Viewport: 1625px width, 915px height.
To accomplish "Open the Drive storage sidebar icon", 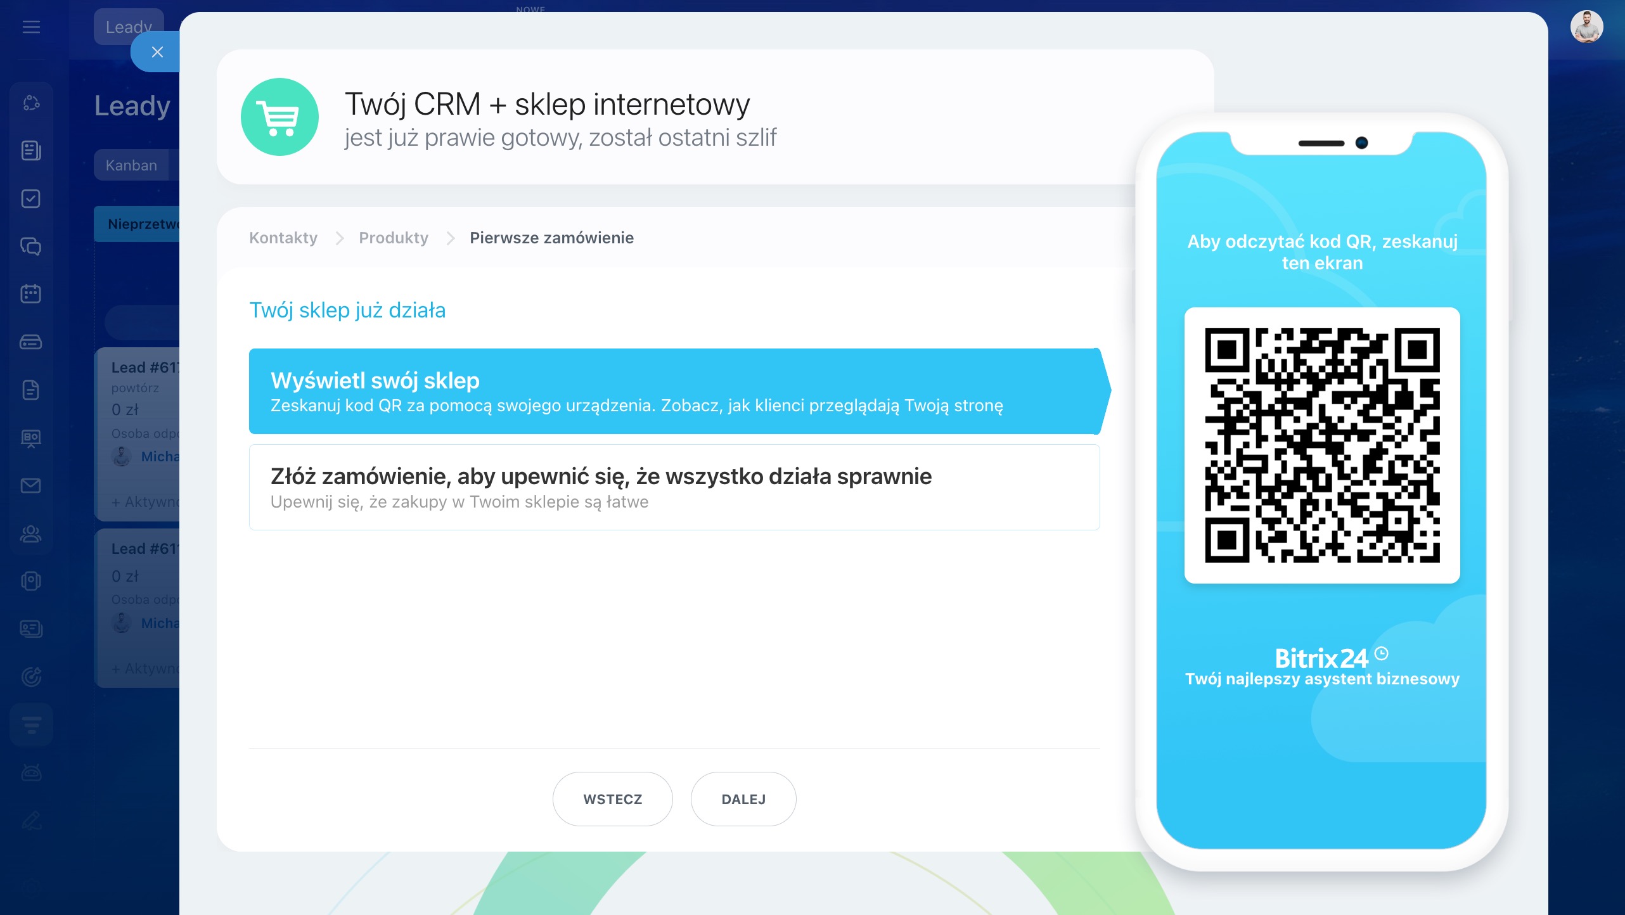I will point(31,342).
